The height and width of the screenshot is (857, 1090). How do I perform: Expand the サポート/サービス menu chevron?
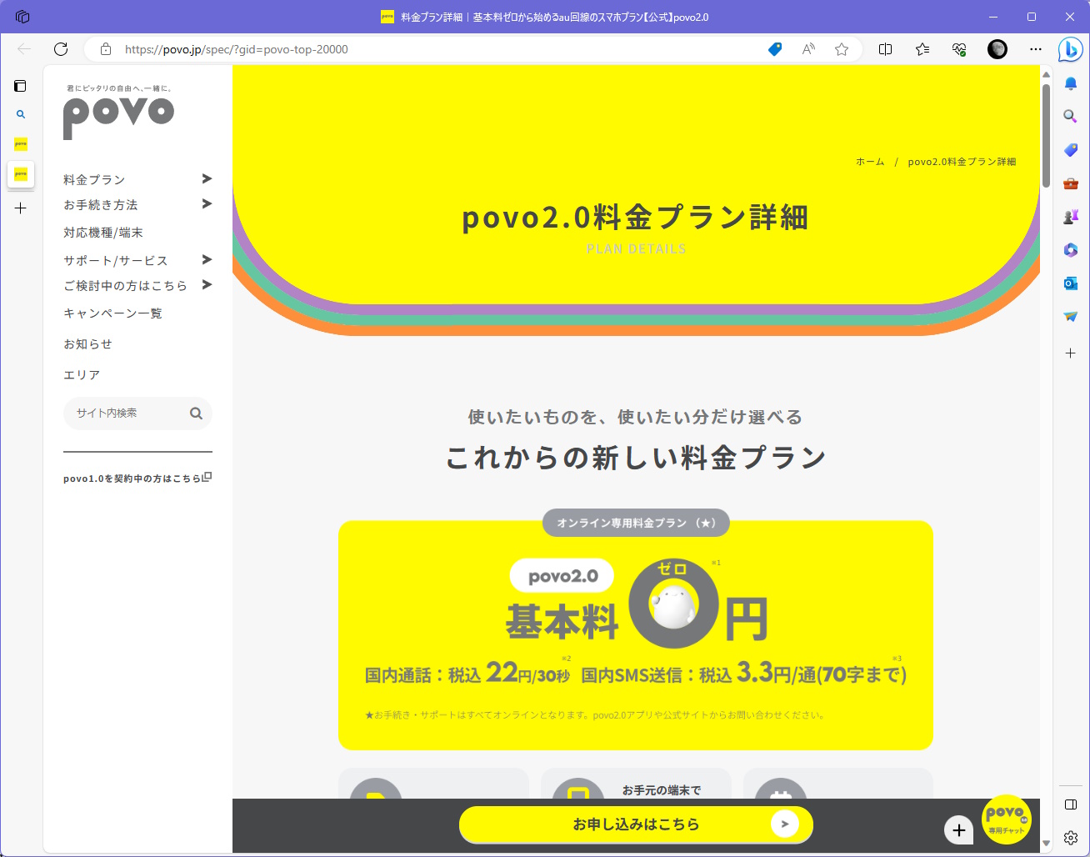pyautogui.click(x=206, y=260)
